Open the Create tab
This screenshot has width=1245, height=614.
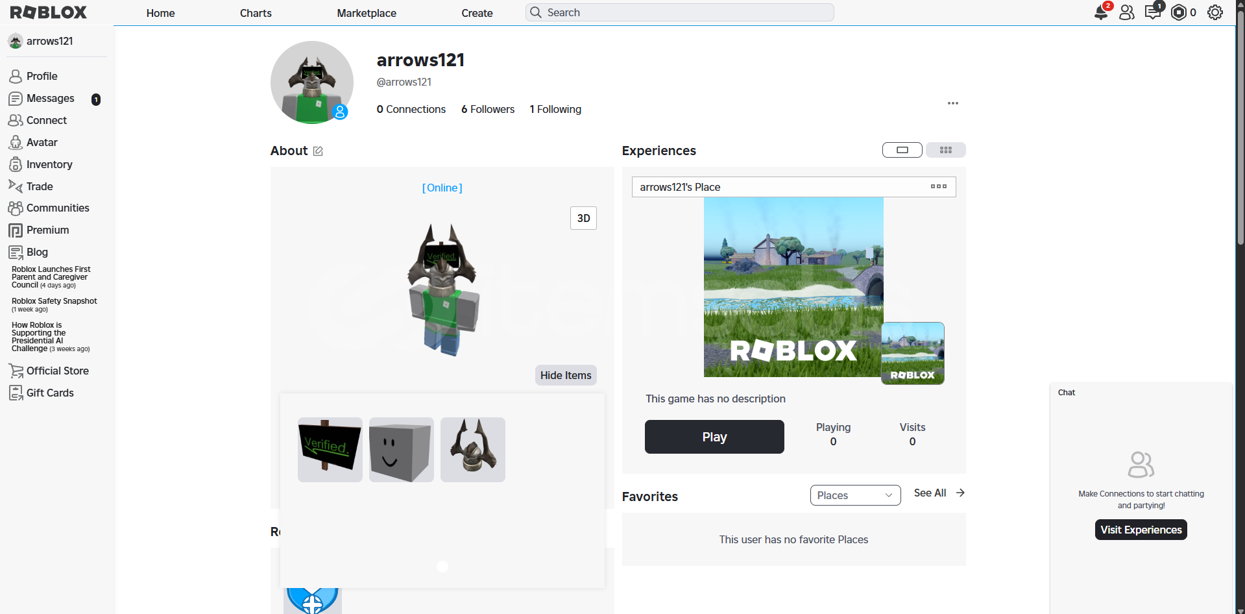pyautogui.click(x=477, y=13)
